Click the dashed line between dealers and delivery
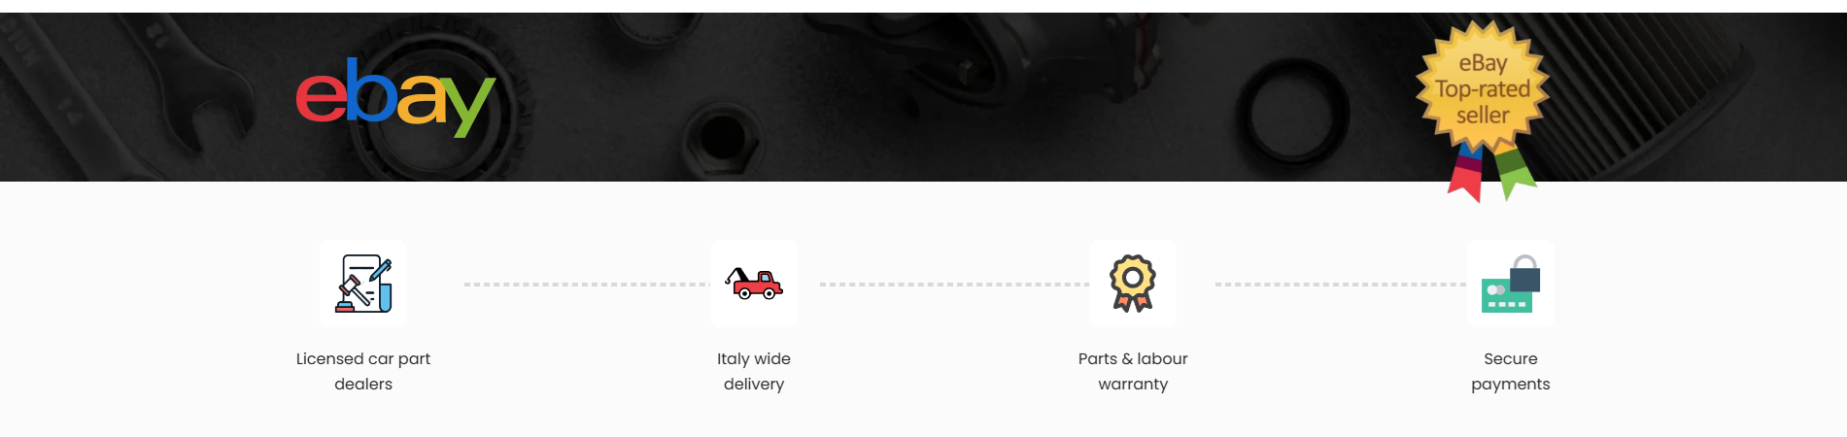Image resolution: width=1847 pixels, height=437 pixels. (587, 284)
